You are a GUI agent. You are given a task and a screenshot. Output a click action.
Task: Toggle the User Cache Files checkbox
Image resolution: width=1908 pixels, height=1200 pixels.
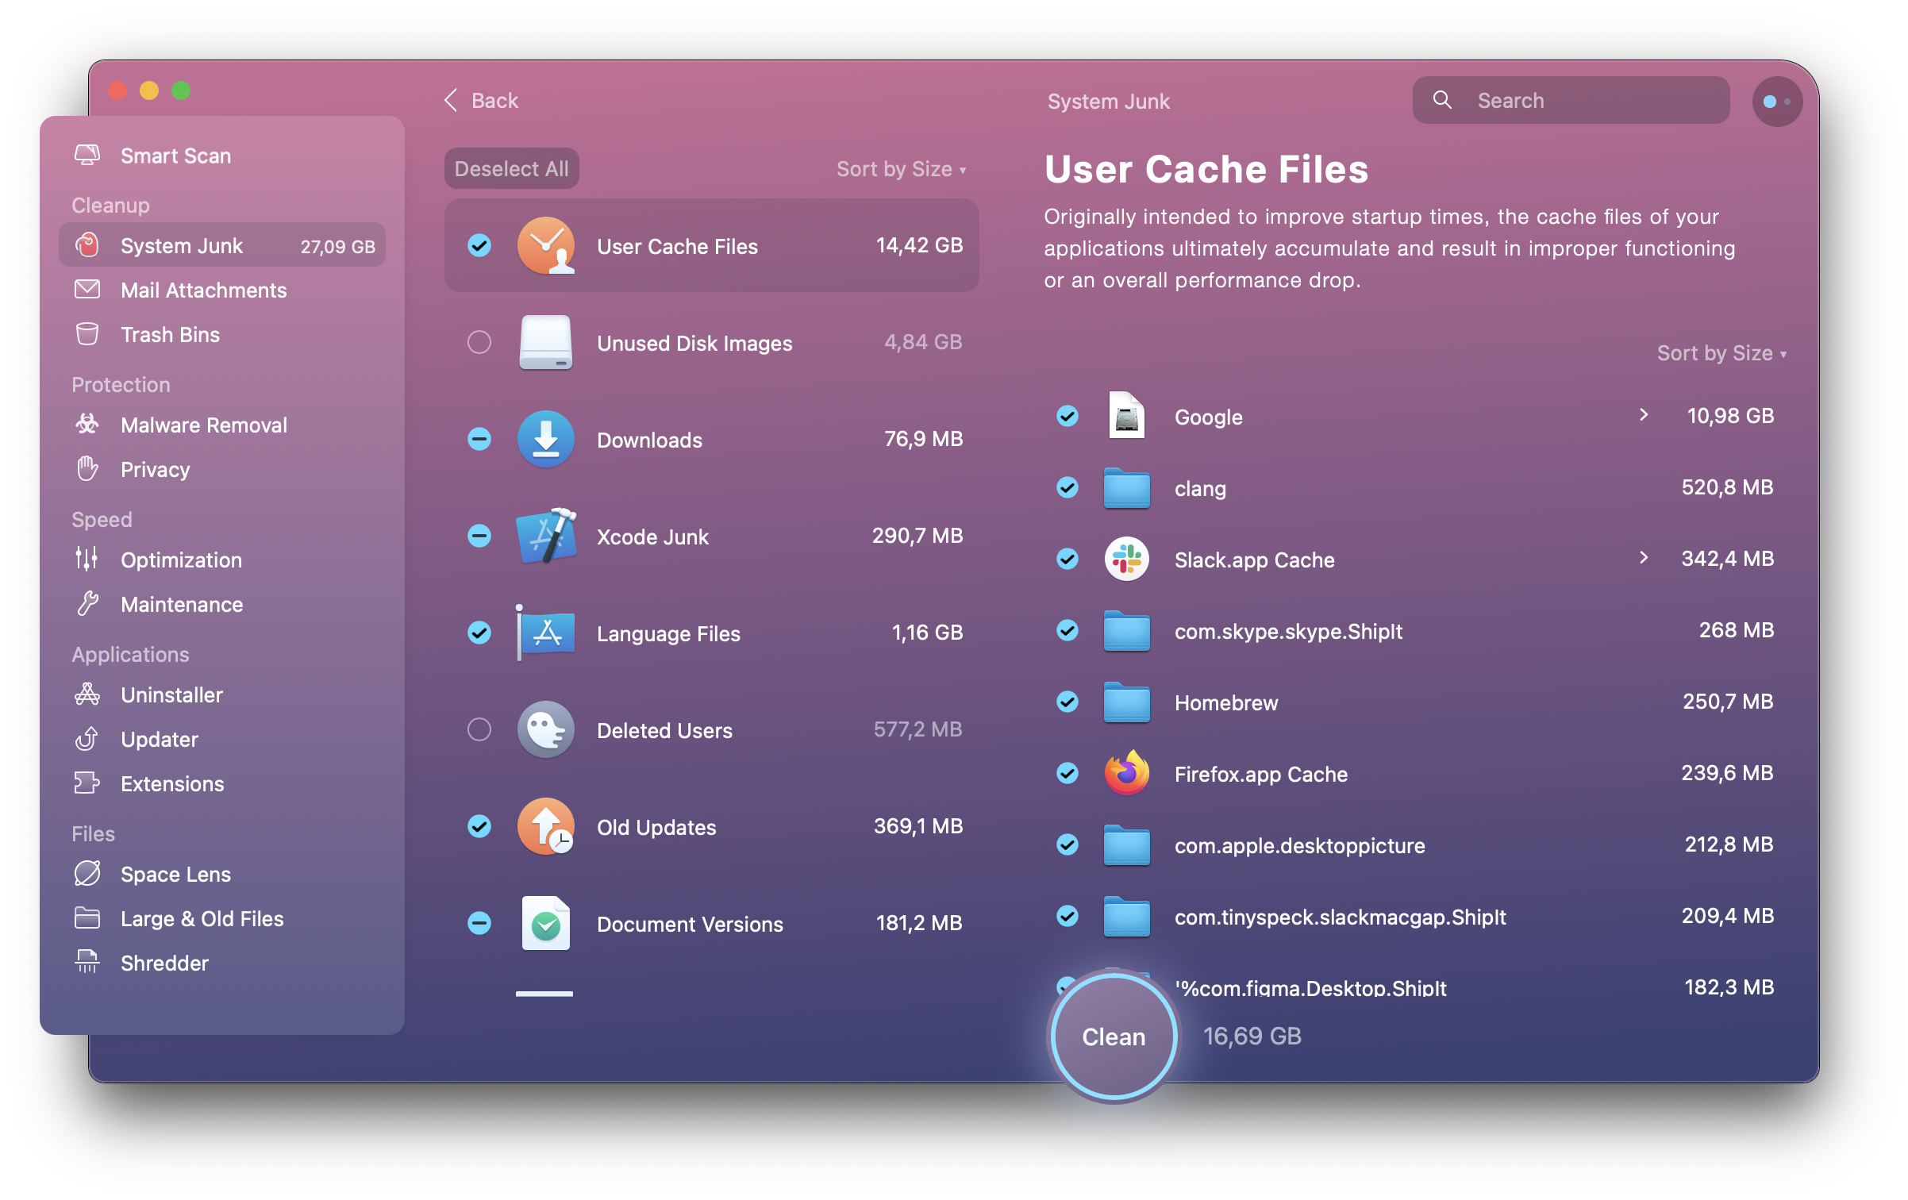[479, 244]
